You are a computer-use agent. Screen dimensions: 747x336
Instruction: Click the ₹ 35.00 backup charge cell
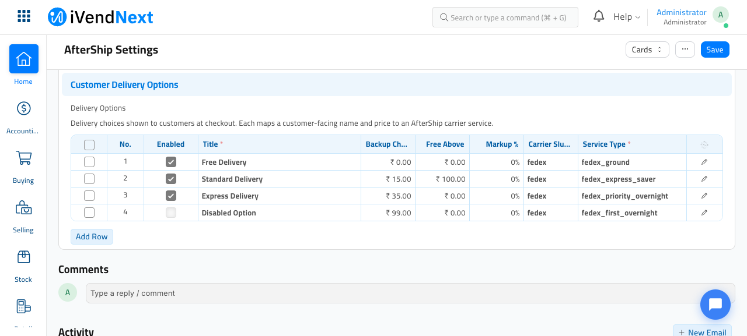[388, 196]
